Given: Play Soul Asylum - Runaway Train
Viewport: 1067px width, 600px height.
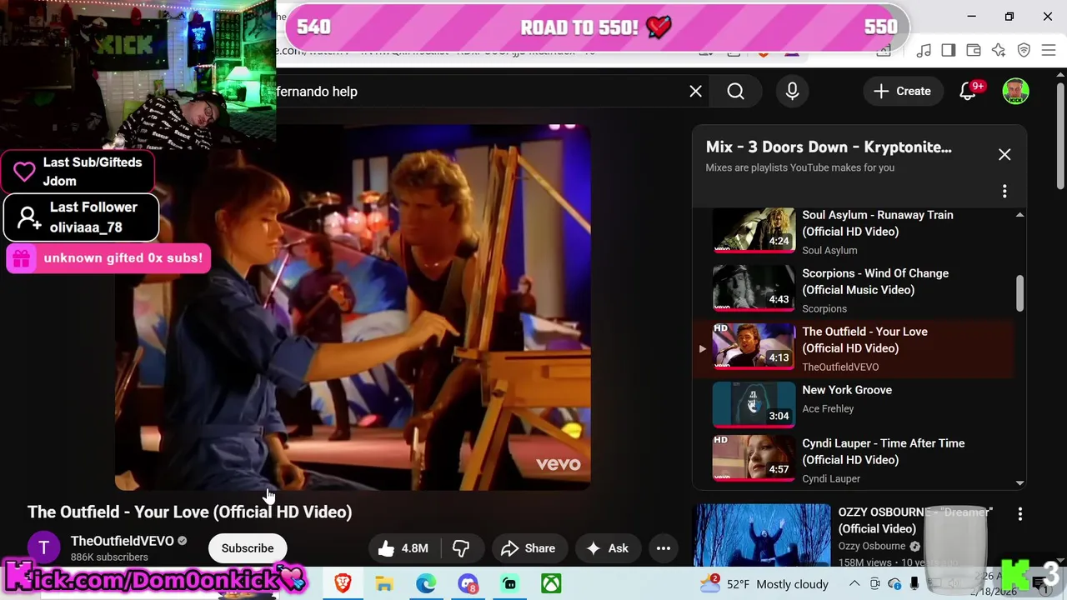Looking at the screenshot, I should (x=877, y=223).
